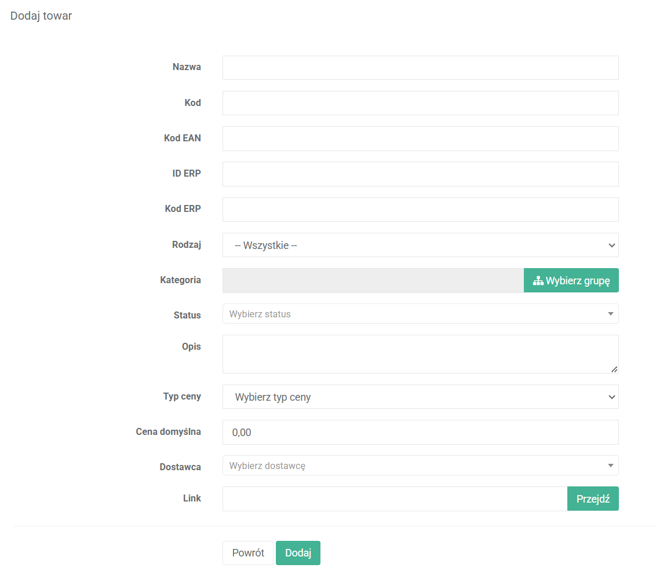Viewport: 656px width, 586px height.
Task: Open the Typ ceny dropdown
Action: point(420,397)
